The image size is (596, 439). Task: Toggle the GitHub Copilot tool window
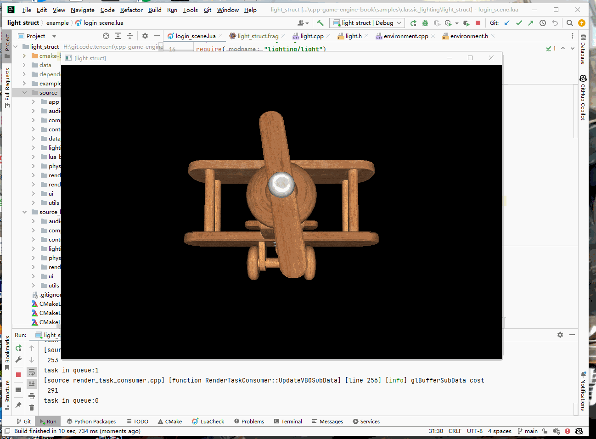tap(583, 98)
